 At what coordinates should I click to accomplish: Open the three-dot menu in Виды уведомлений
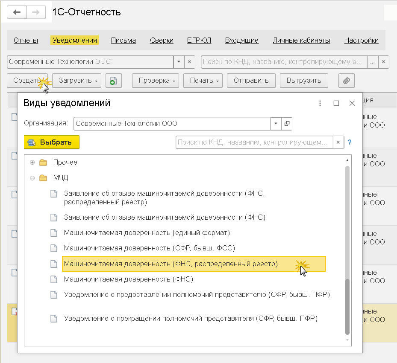[320, 103]
